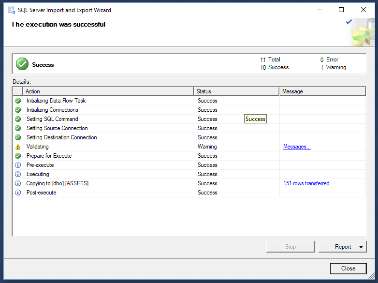The image size is (378, 283).
Task: Select the Prepare for Execute row
Action: 189,156
